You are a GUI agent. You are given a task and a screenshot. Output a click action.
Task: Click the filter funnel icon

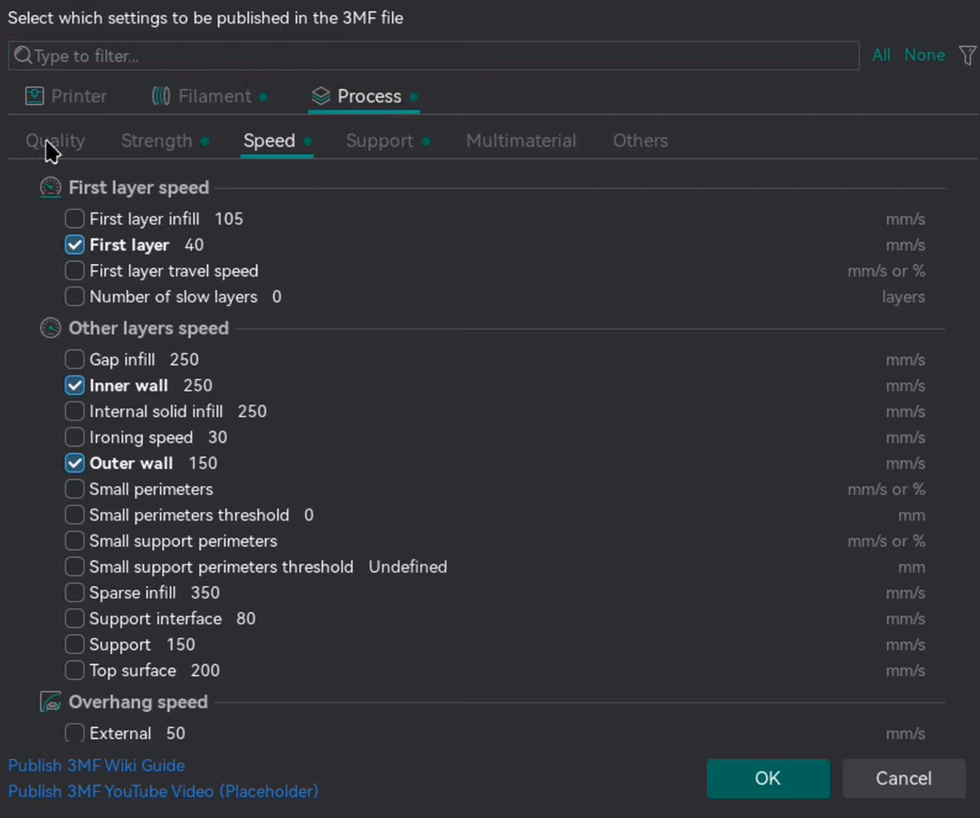click(967, 55)
